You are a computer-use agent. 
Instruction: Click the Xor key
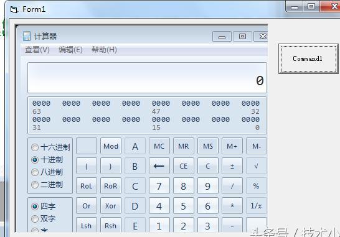(x=111, y=206)
